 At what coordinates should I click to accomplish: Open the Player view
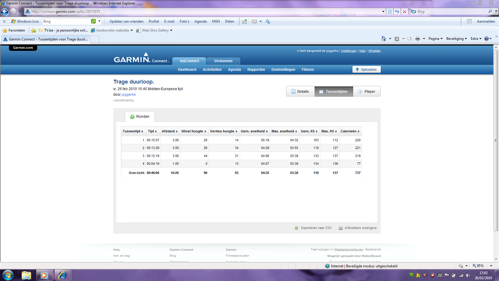tap(367, 92)
